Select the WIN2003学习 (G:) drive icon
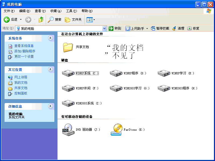The height and width of the screenshot is (161, 215). 116,88
